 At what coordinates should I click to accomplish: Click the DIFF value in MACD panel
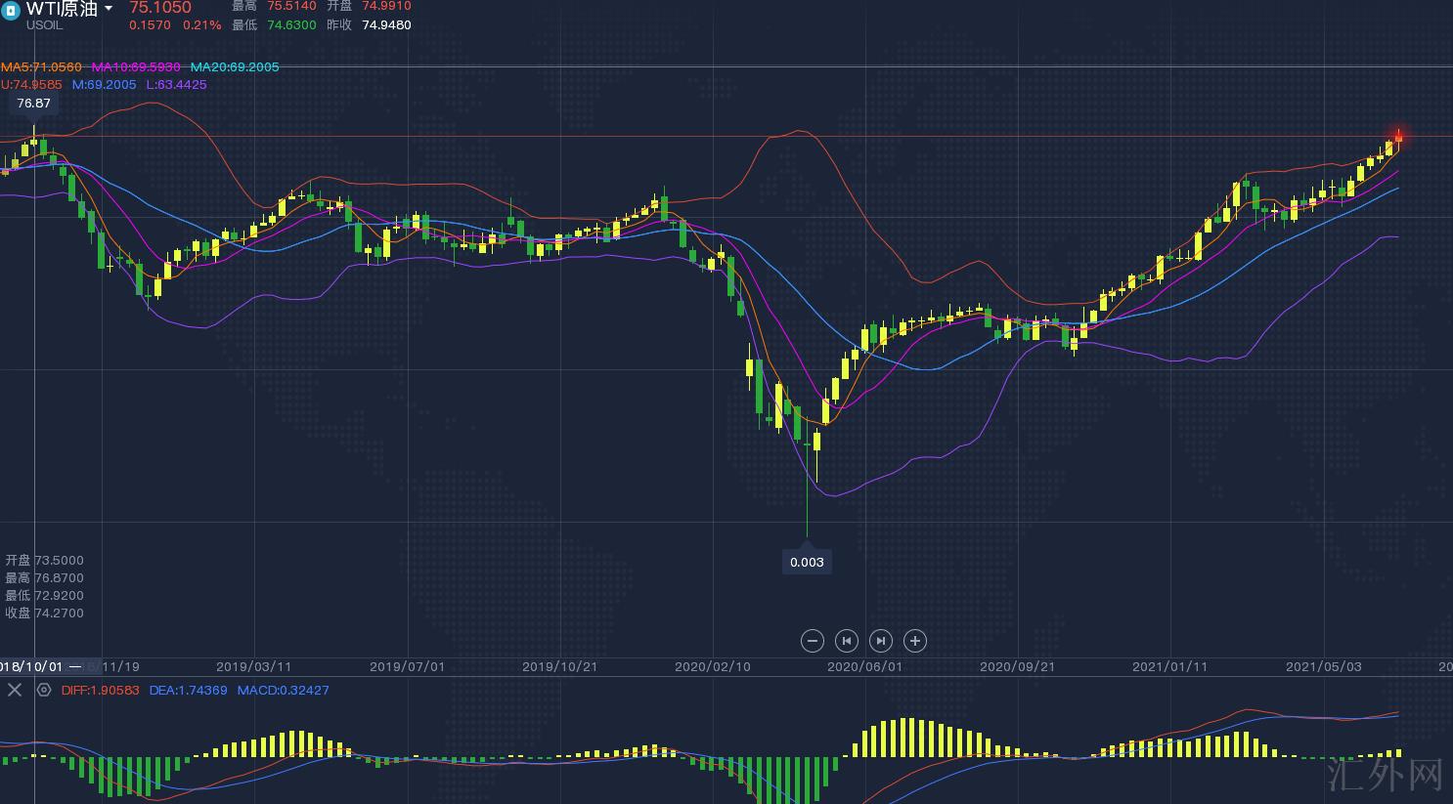click(x=100, y=691)
